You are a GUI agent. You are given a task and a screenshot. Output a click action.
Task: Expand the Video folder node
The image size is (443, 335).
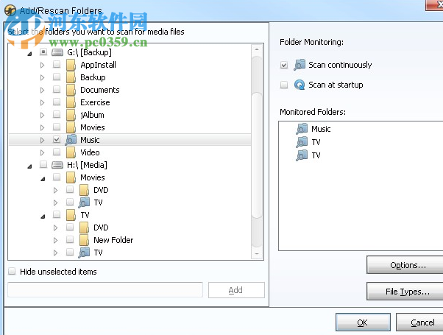click(x=43, y=152)
